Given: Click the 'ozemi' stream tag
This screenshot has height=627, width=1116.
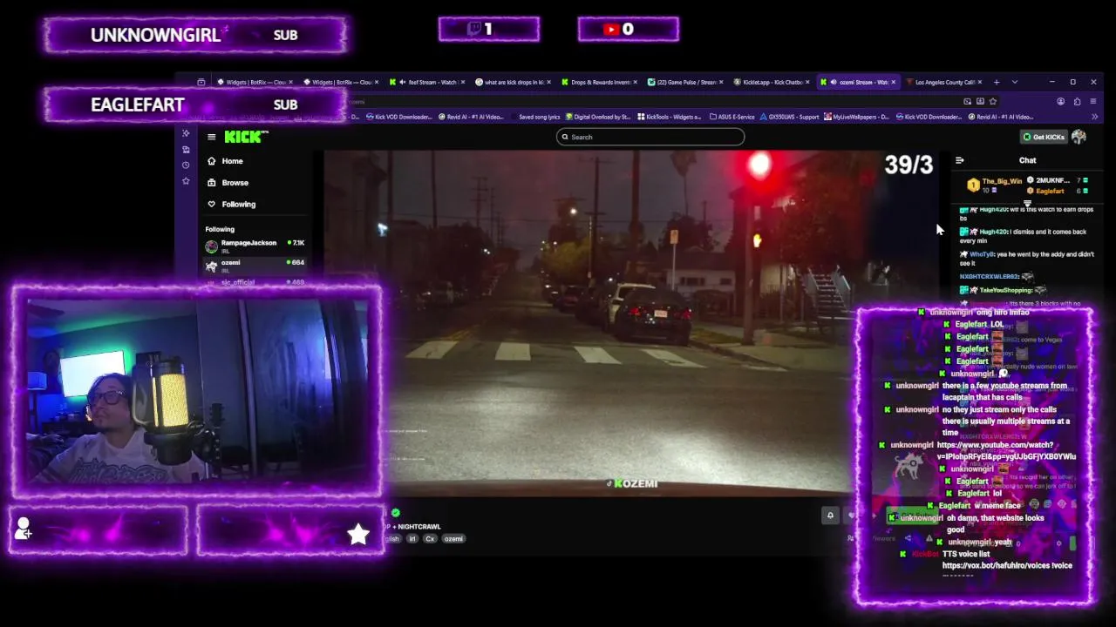Looking at the screenshot, I should tap(453, 538).
